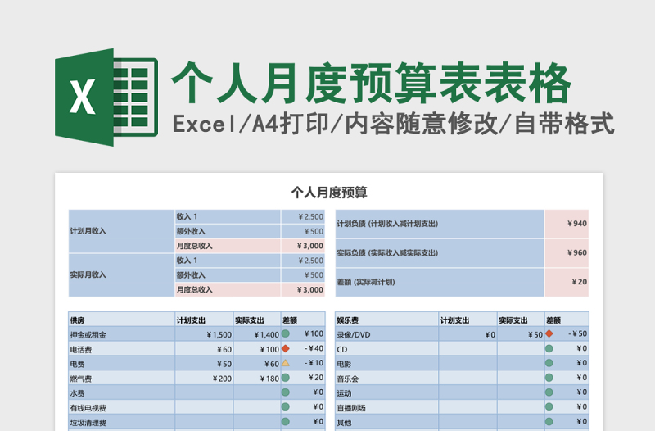This screenshot has width=655, height=431.
Task: Click green circle indicator in 燃气费 row
Action: click(285, 378)
